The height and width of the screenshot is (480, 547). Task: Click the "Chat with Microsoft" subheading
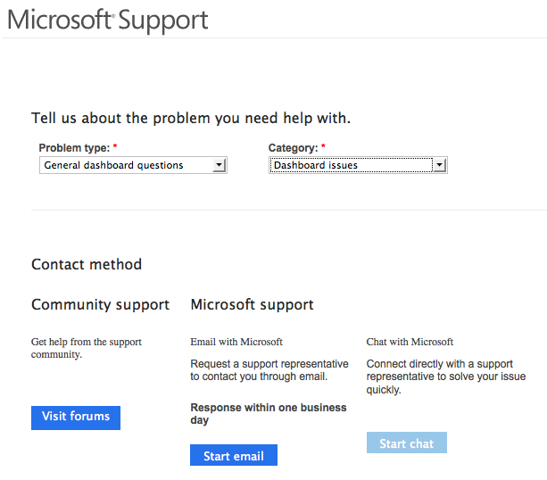[x=410, y=342]
